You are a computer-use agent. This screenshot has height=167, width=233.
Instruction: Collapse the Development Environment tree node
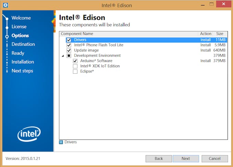(63, 56)
